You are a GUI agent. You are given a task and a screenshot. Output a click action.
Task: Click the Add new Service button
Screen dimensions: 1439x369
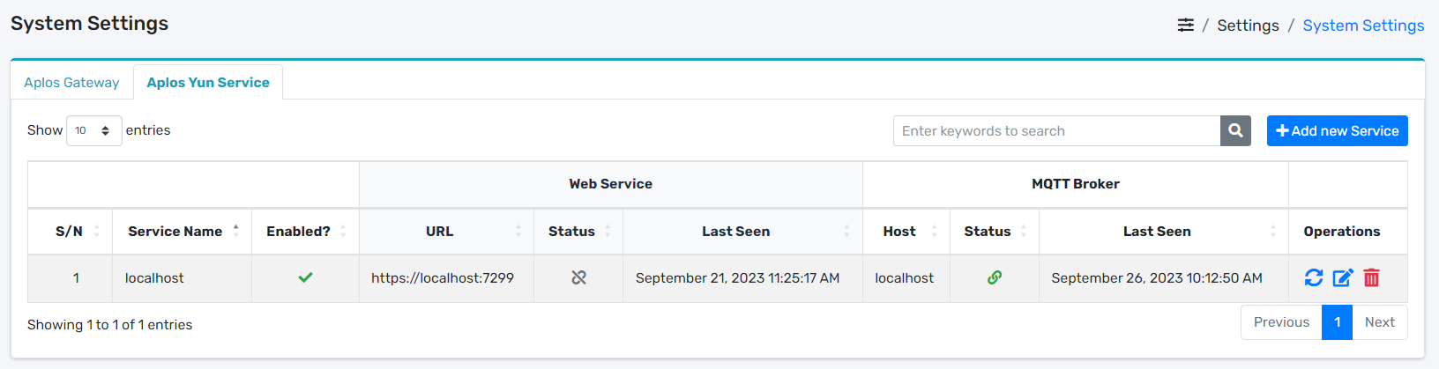(x=1337, y=131)
